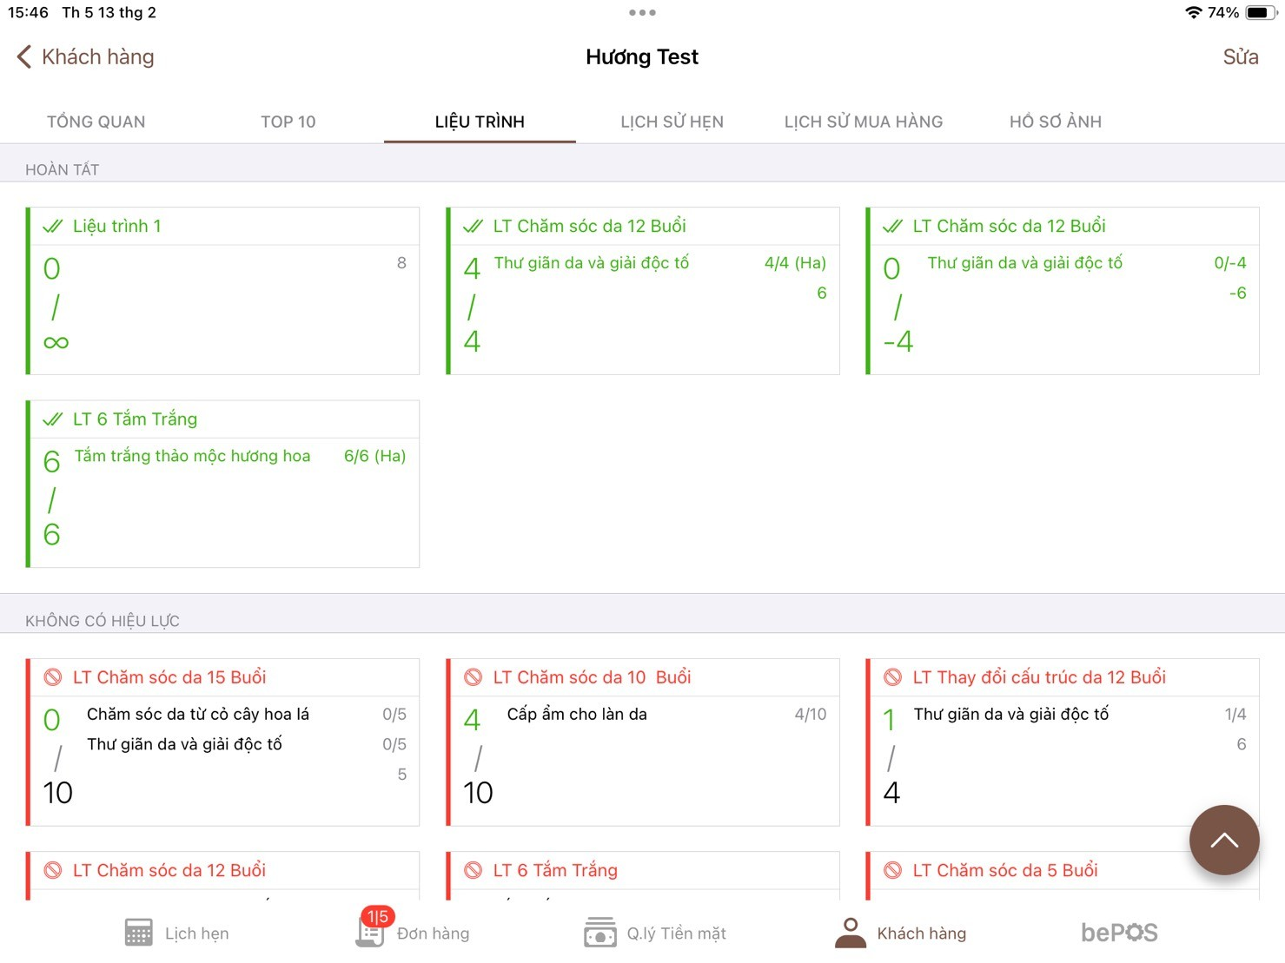The height and width of the screenshot is (963, 1285).
Task: Open Lịch hẹn calendar icon in bottom bar
Action: (138, 933)
